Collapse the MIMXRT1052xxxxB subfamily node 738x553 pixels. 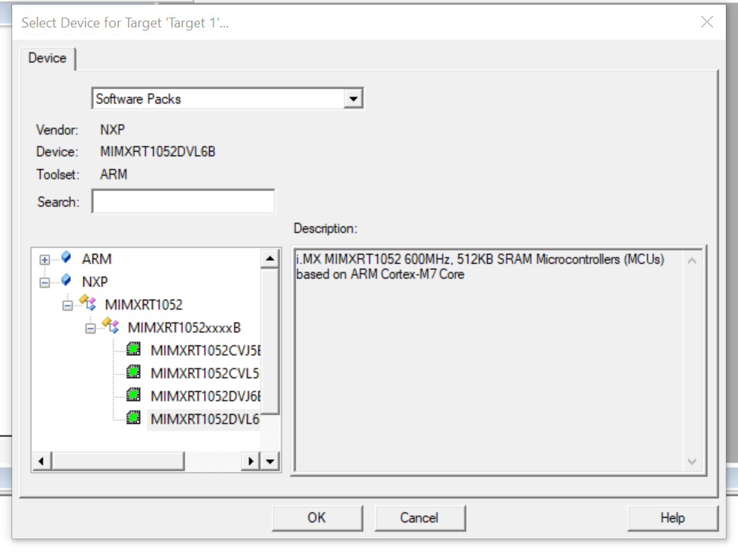(x=91, y=328)
